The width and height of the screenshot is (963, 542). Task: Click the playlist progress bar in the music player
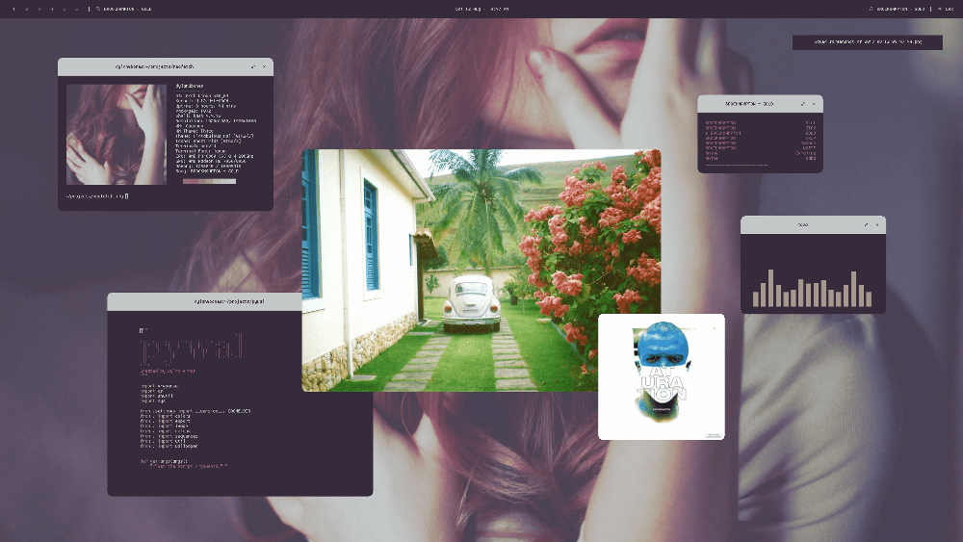737,166
